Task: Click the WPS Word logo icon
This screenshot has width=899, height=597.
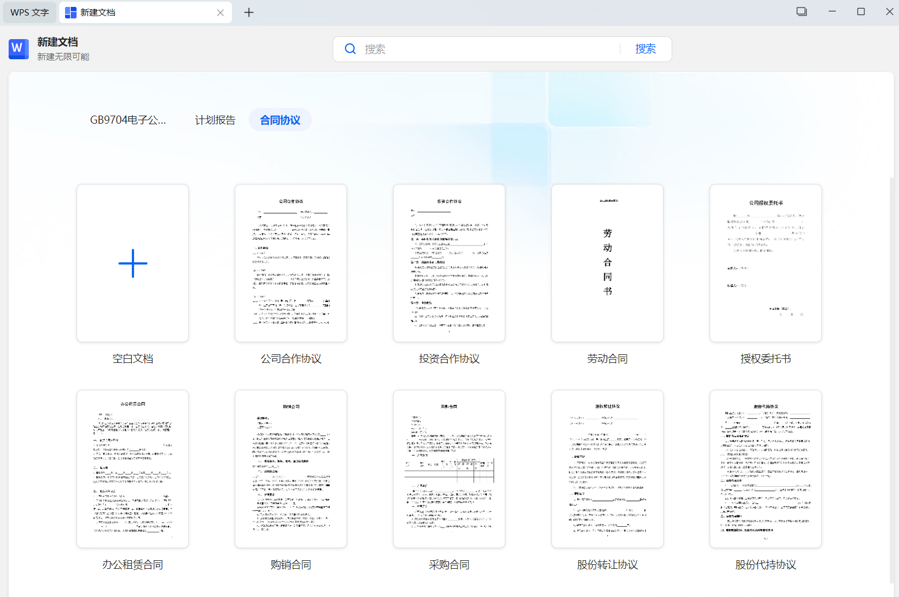Action: 18,49
